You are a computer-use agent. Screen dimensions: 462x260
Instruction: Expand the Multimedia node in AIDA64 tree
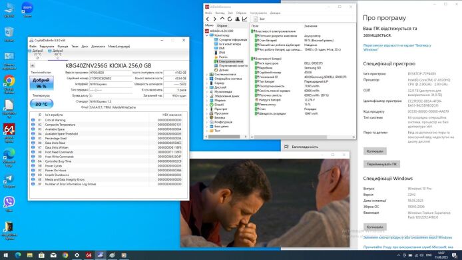[207, 92]
